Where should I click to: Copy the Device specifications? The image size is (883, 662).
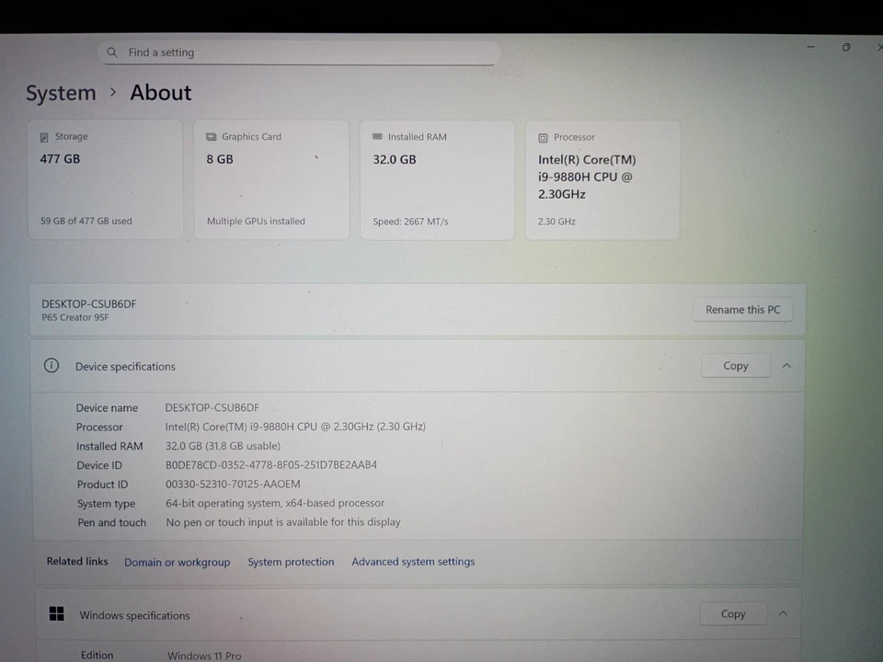coord(736,365)
